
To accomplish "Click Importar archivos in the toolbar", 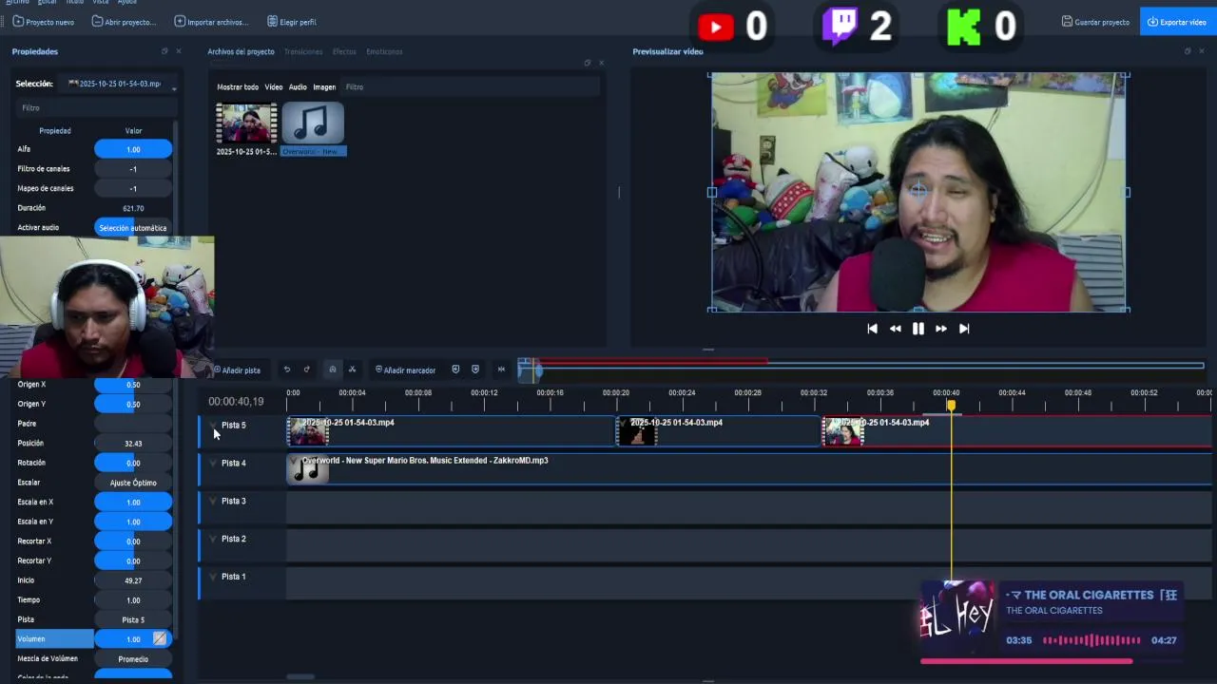I will (211, 22).
